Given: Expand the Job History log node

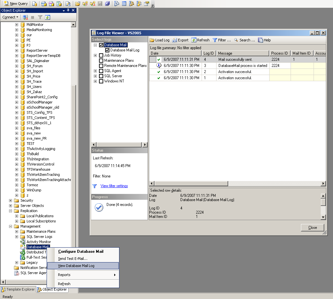Looking at the screenshot, I should tap(95, 55).
